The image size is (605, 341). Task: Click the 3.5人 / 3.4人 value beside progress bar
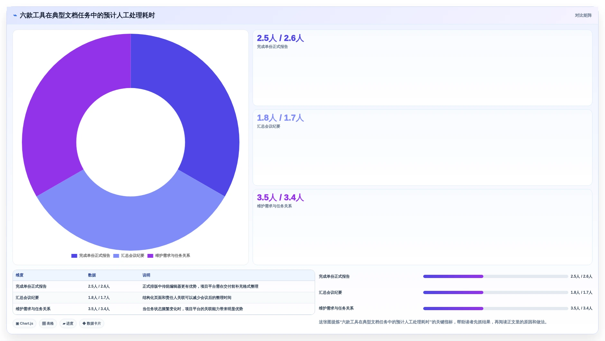tap(582, 308)
